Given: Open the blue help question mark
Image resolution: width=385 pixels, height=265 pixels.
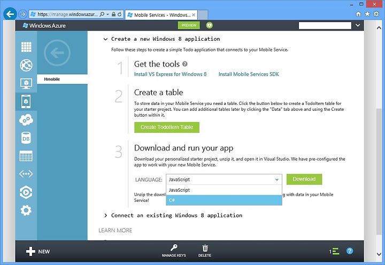Looking at the screenshot, I should click(350, 251).
